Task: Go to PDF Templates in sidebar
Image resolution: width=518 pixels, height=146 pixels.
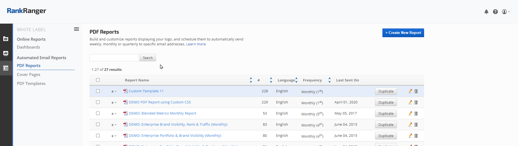Action: click(x=31, y=83)
